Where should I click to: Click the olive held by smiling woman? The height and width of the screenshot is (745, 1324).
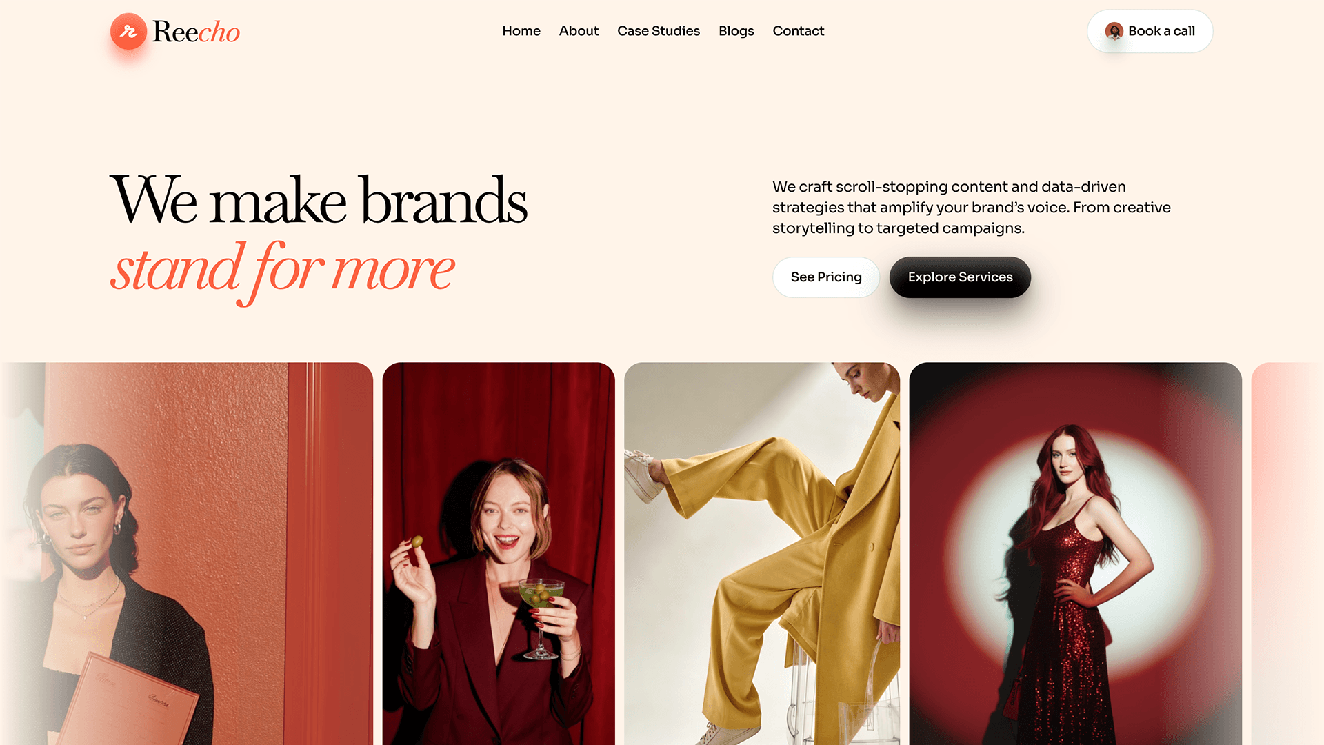[417, 542]
